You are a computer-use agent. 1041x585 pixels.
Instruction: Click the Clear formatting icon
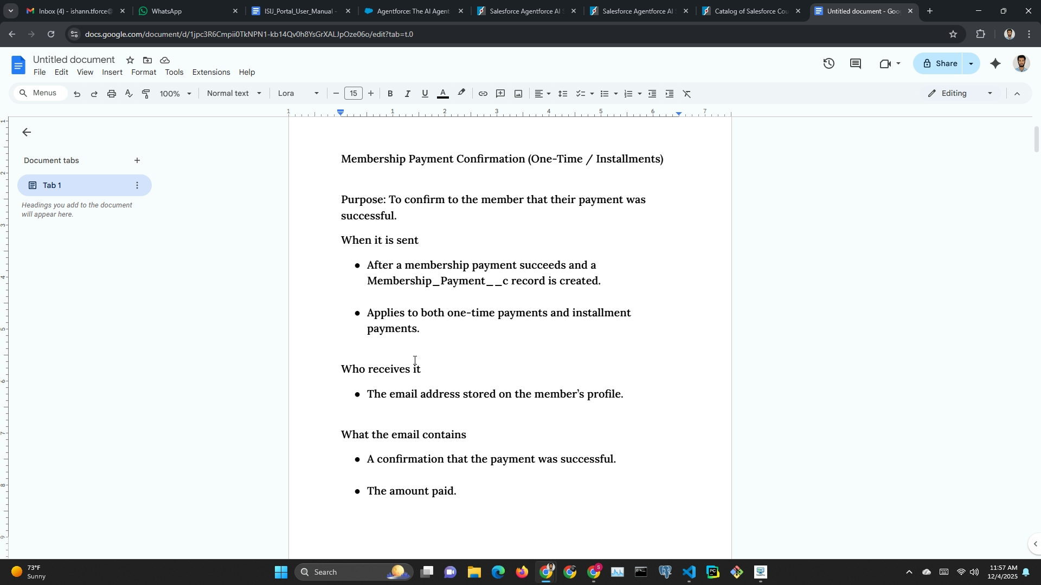687,94
